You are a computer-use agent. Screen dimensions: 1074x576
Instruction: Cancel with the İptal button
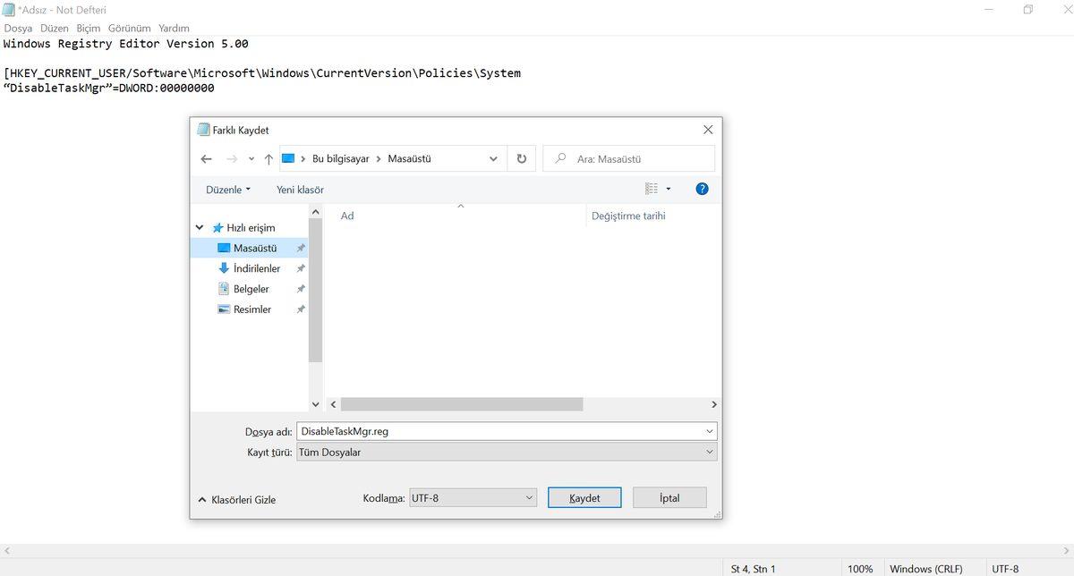click(x=669, y=498)
